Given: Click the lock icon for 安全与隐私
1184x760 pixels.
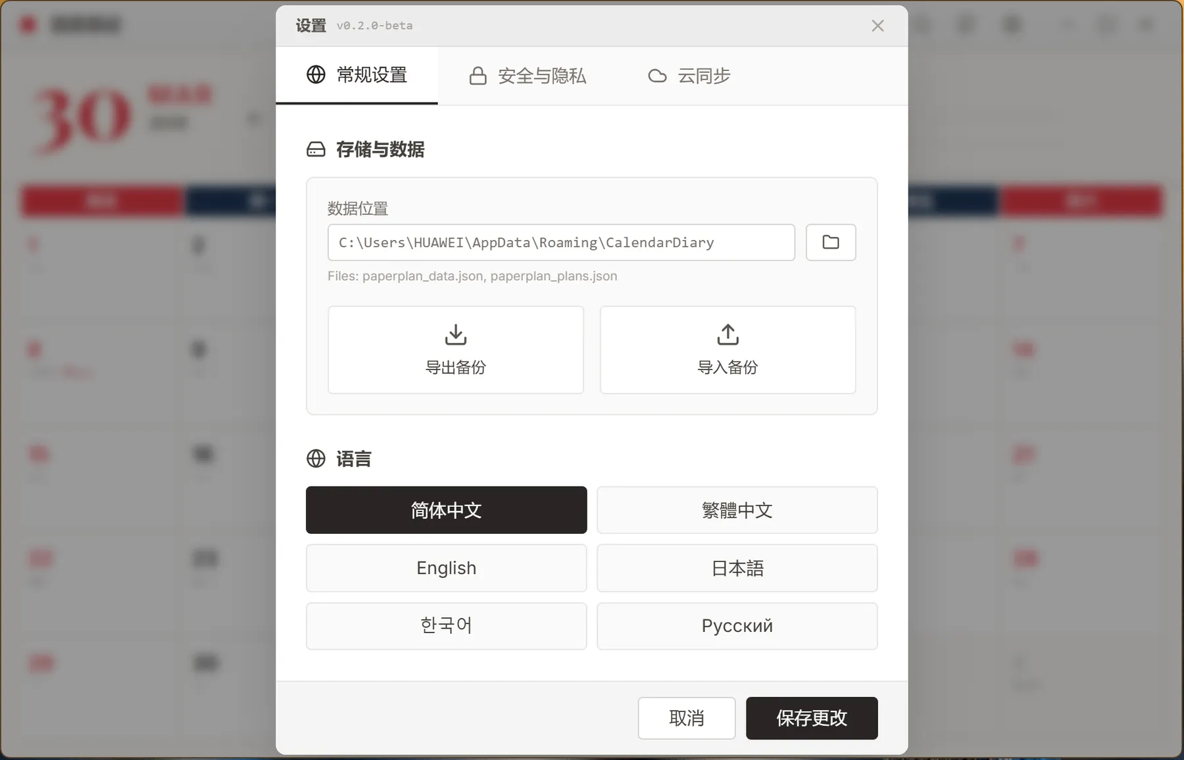Looking at the screenshot, I should pos(478,76).
